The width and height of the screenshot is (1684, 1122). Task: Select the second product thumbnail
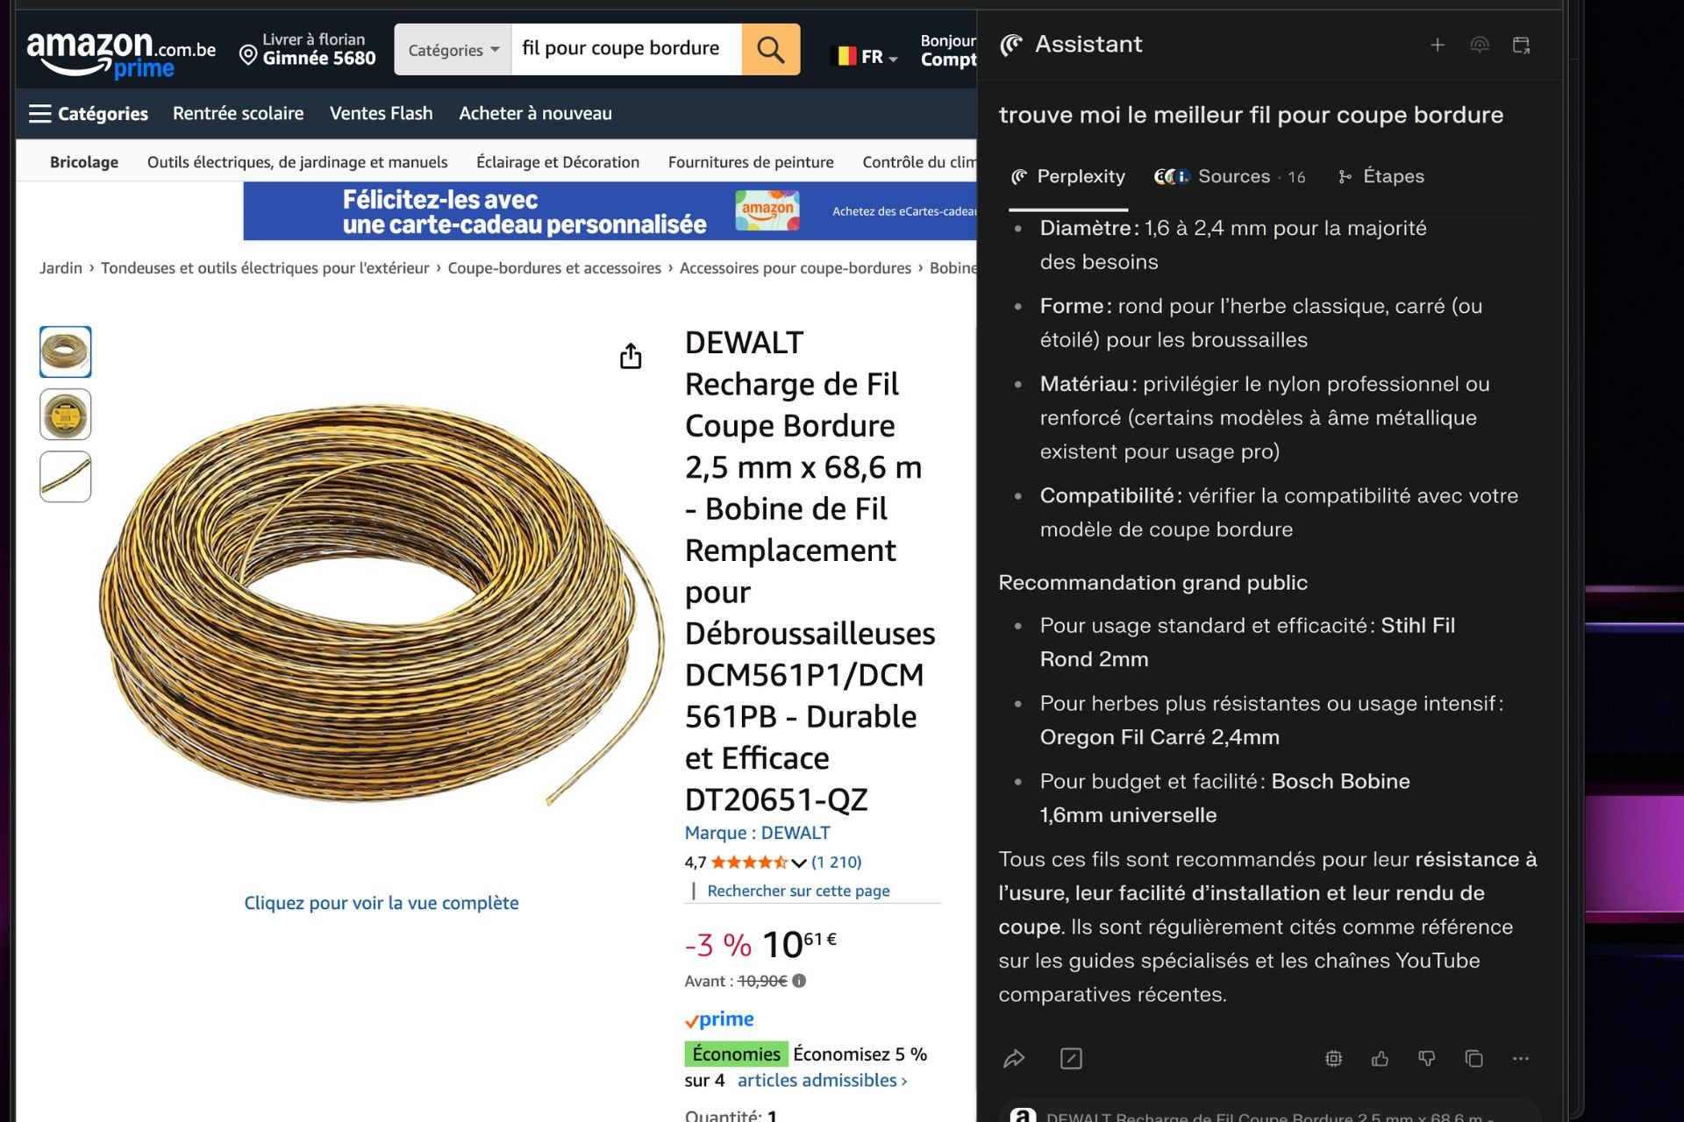(x=66, y=415)
